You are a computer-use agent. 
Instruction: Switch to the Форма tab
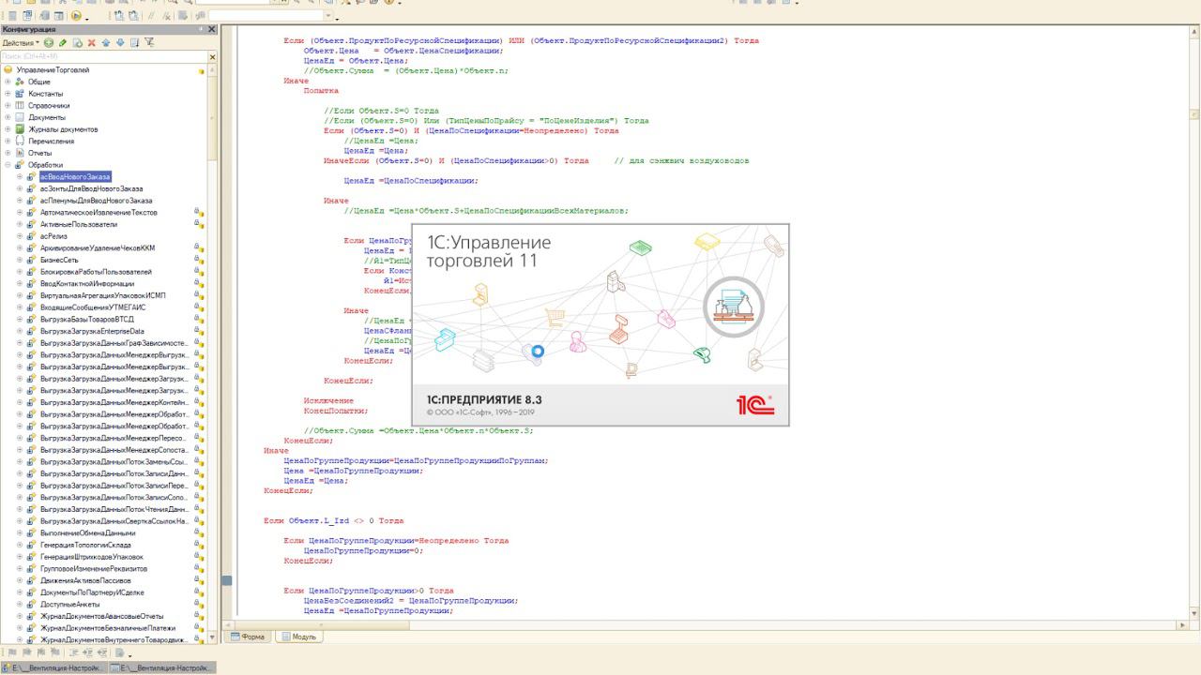(x=248, y=637)
